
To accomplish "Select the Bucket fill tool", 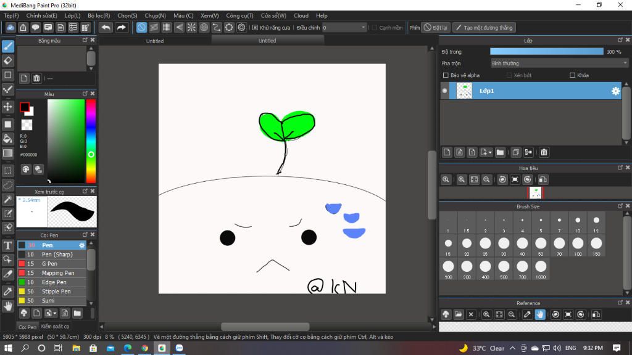I will [x=7, y=139].
